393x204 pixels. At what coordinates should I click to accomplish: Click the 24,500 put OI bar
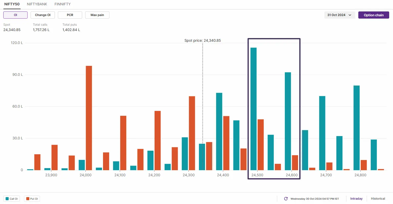(261, 145)
